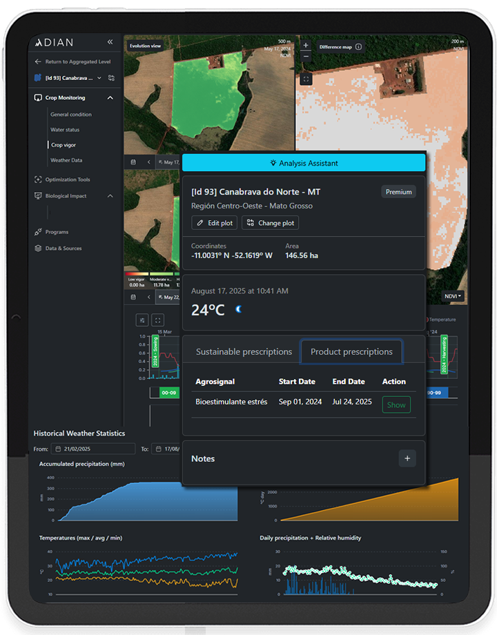Viewport: 497px width, 635px height.
Task: Click the 2024 Sowing timeline marker
Action: coord(155,351)
